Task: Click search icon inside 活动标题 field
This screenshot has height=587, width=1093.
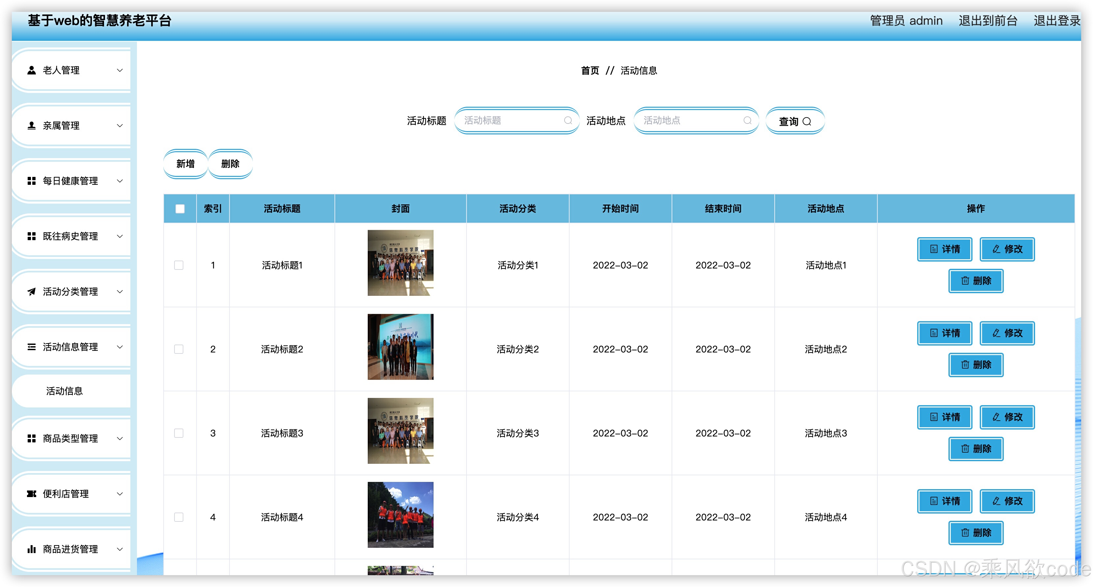Action: [568, 121]
